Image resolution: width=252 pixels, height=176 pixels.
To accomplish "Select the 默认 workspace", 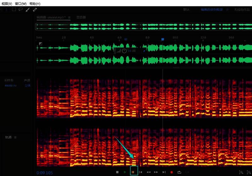I will [x=186, y=10].
